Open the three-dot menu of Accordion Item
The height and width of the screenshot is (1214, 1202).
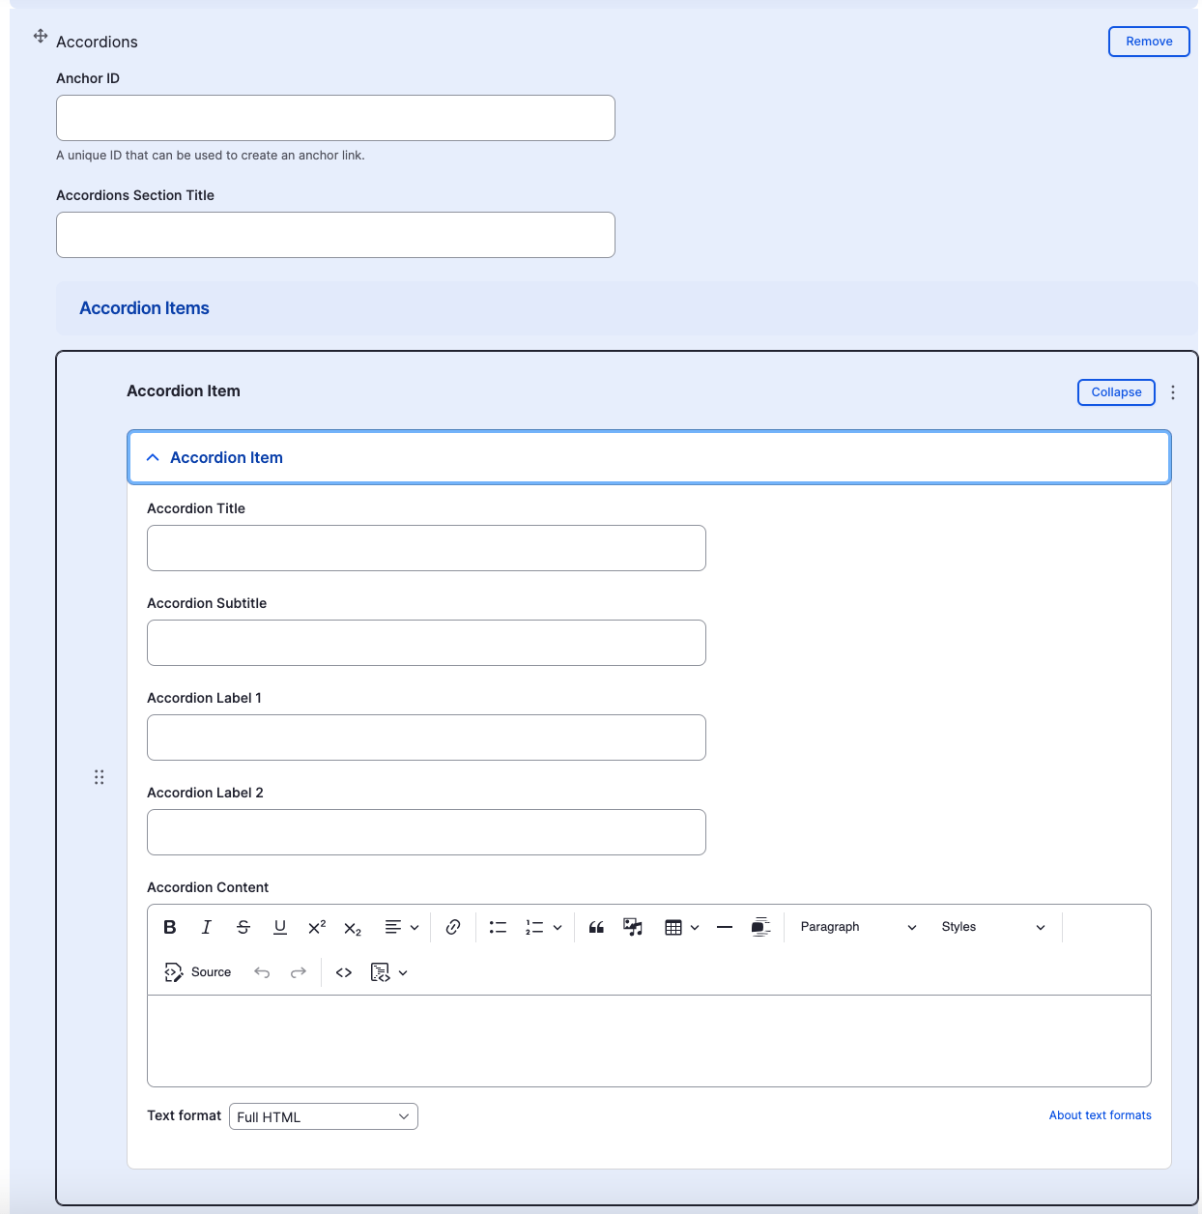click(1173, 392)
